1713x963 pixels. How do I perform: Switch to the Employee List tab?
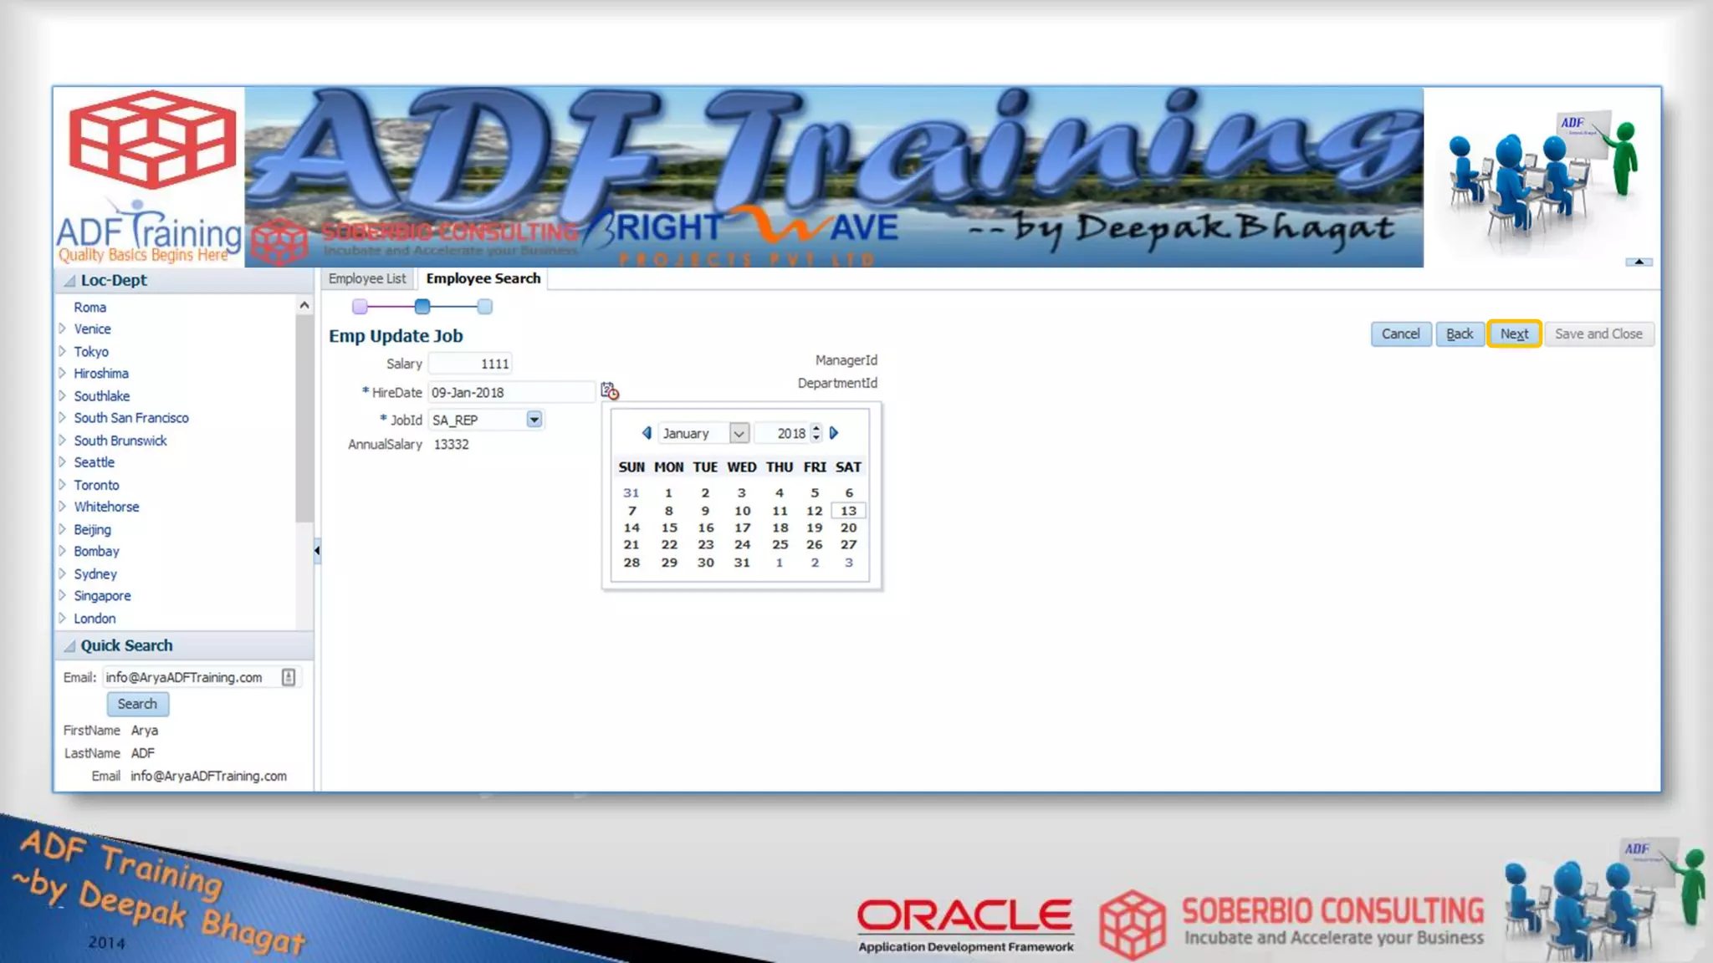(x=366, y=278)
